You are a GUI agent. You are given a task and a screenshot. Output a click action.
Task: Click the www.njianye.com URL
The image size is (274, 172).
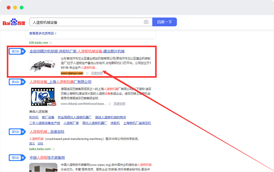click(x=72, y=73)
